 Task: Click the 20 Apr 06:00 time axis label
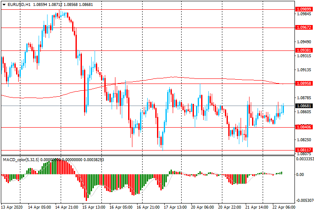[x=203, y=207]
